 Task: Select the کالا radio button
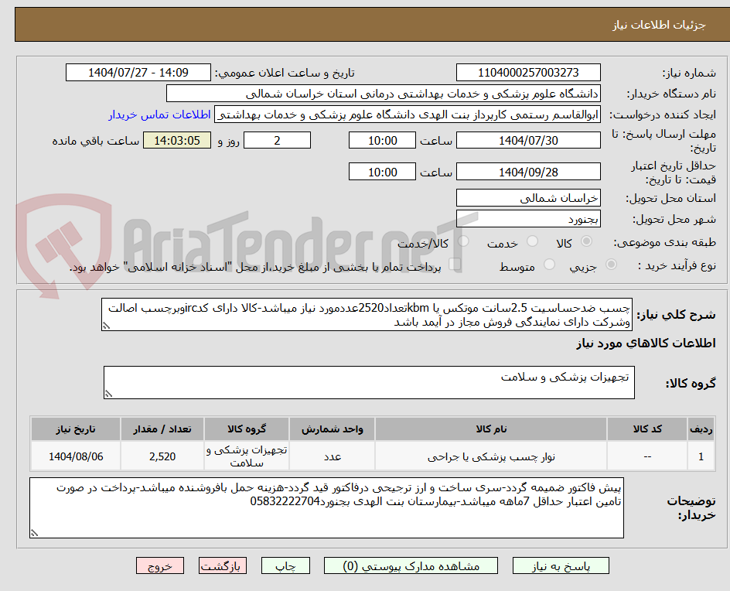click(x=586, y=241)
